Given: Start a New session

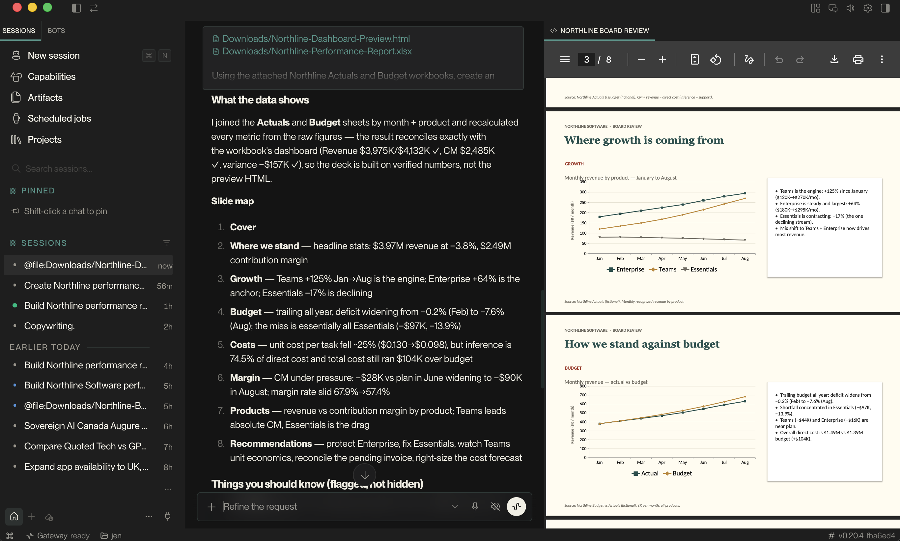Looking at the screenshot, I should (x=54, y=55).
